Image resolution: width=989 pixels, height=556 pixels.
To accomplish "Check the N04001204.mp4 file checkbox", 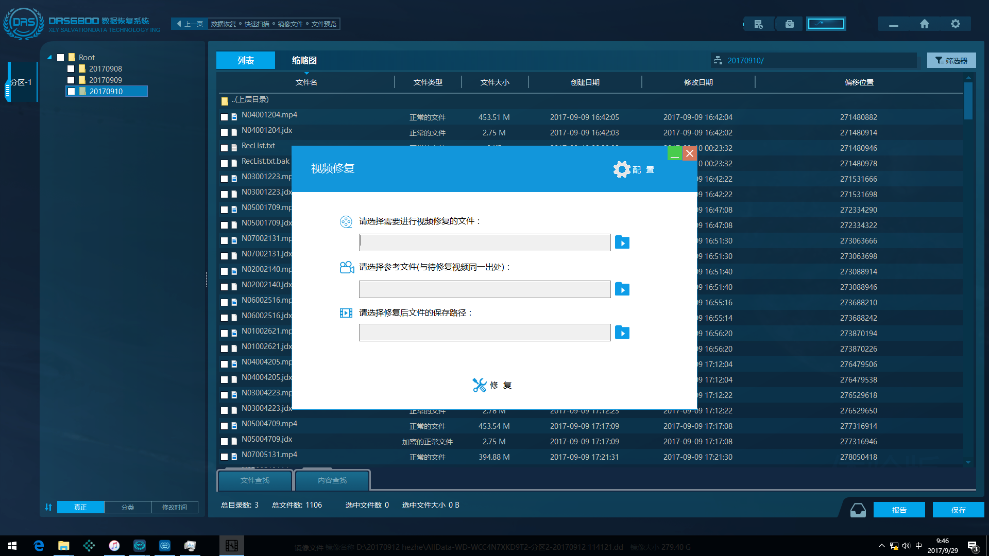I will [224, 117].
